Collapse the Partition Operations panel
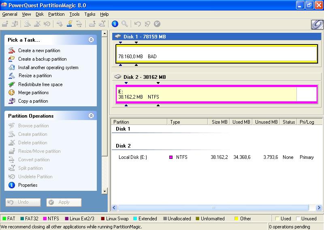The width and height of the screenshot is (324, 230). coord(91,116)
